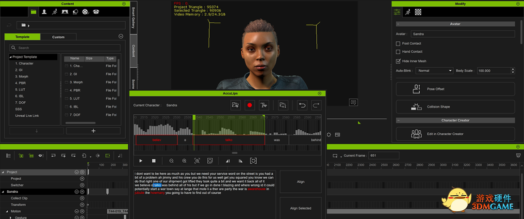524x219 pixels.
Task: Uncheck the Hide Inner Mesh checkbox
Action: (398, 61)
